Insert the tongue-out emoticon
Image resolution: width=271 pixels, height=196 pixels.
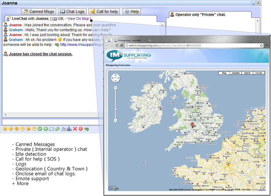click(x=28, y=129)
